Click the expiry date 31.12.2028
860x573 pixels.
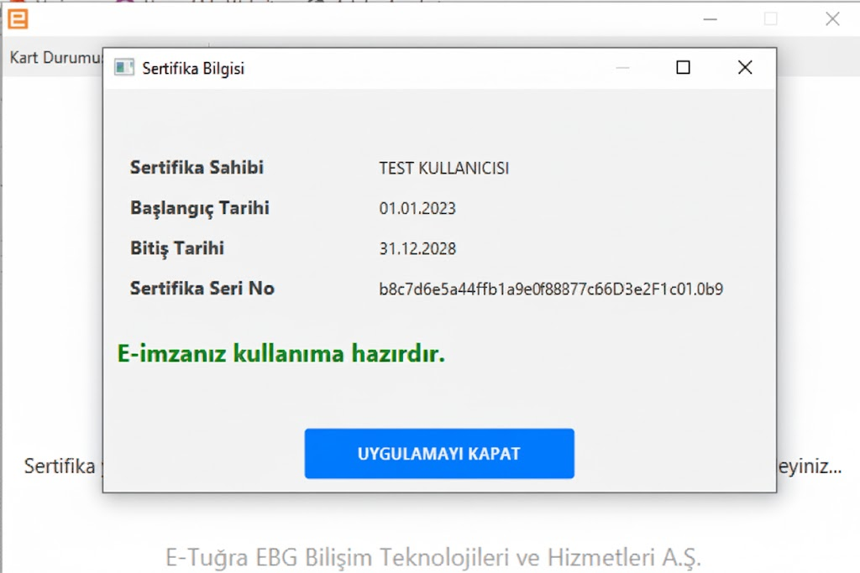[x=417, y=248]
